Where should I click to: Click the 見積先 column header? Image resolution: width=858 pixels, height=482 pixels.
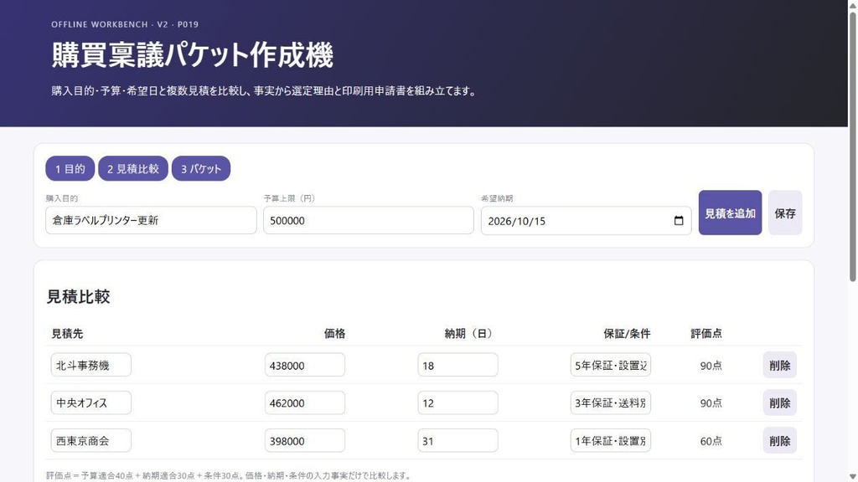[x=67, y=333]
